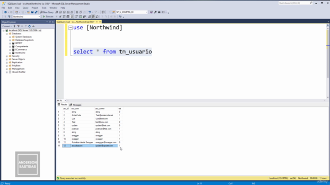Toggle the Object Explorer auto-hide pin
The height and width of the screenshot is (185, 330).
coord(50,22)
